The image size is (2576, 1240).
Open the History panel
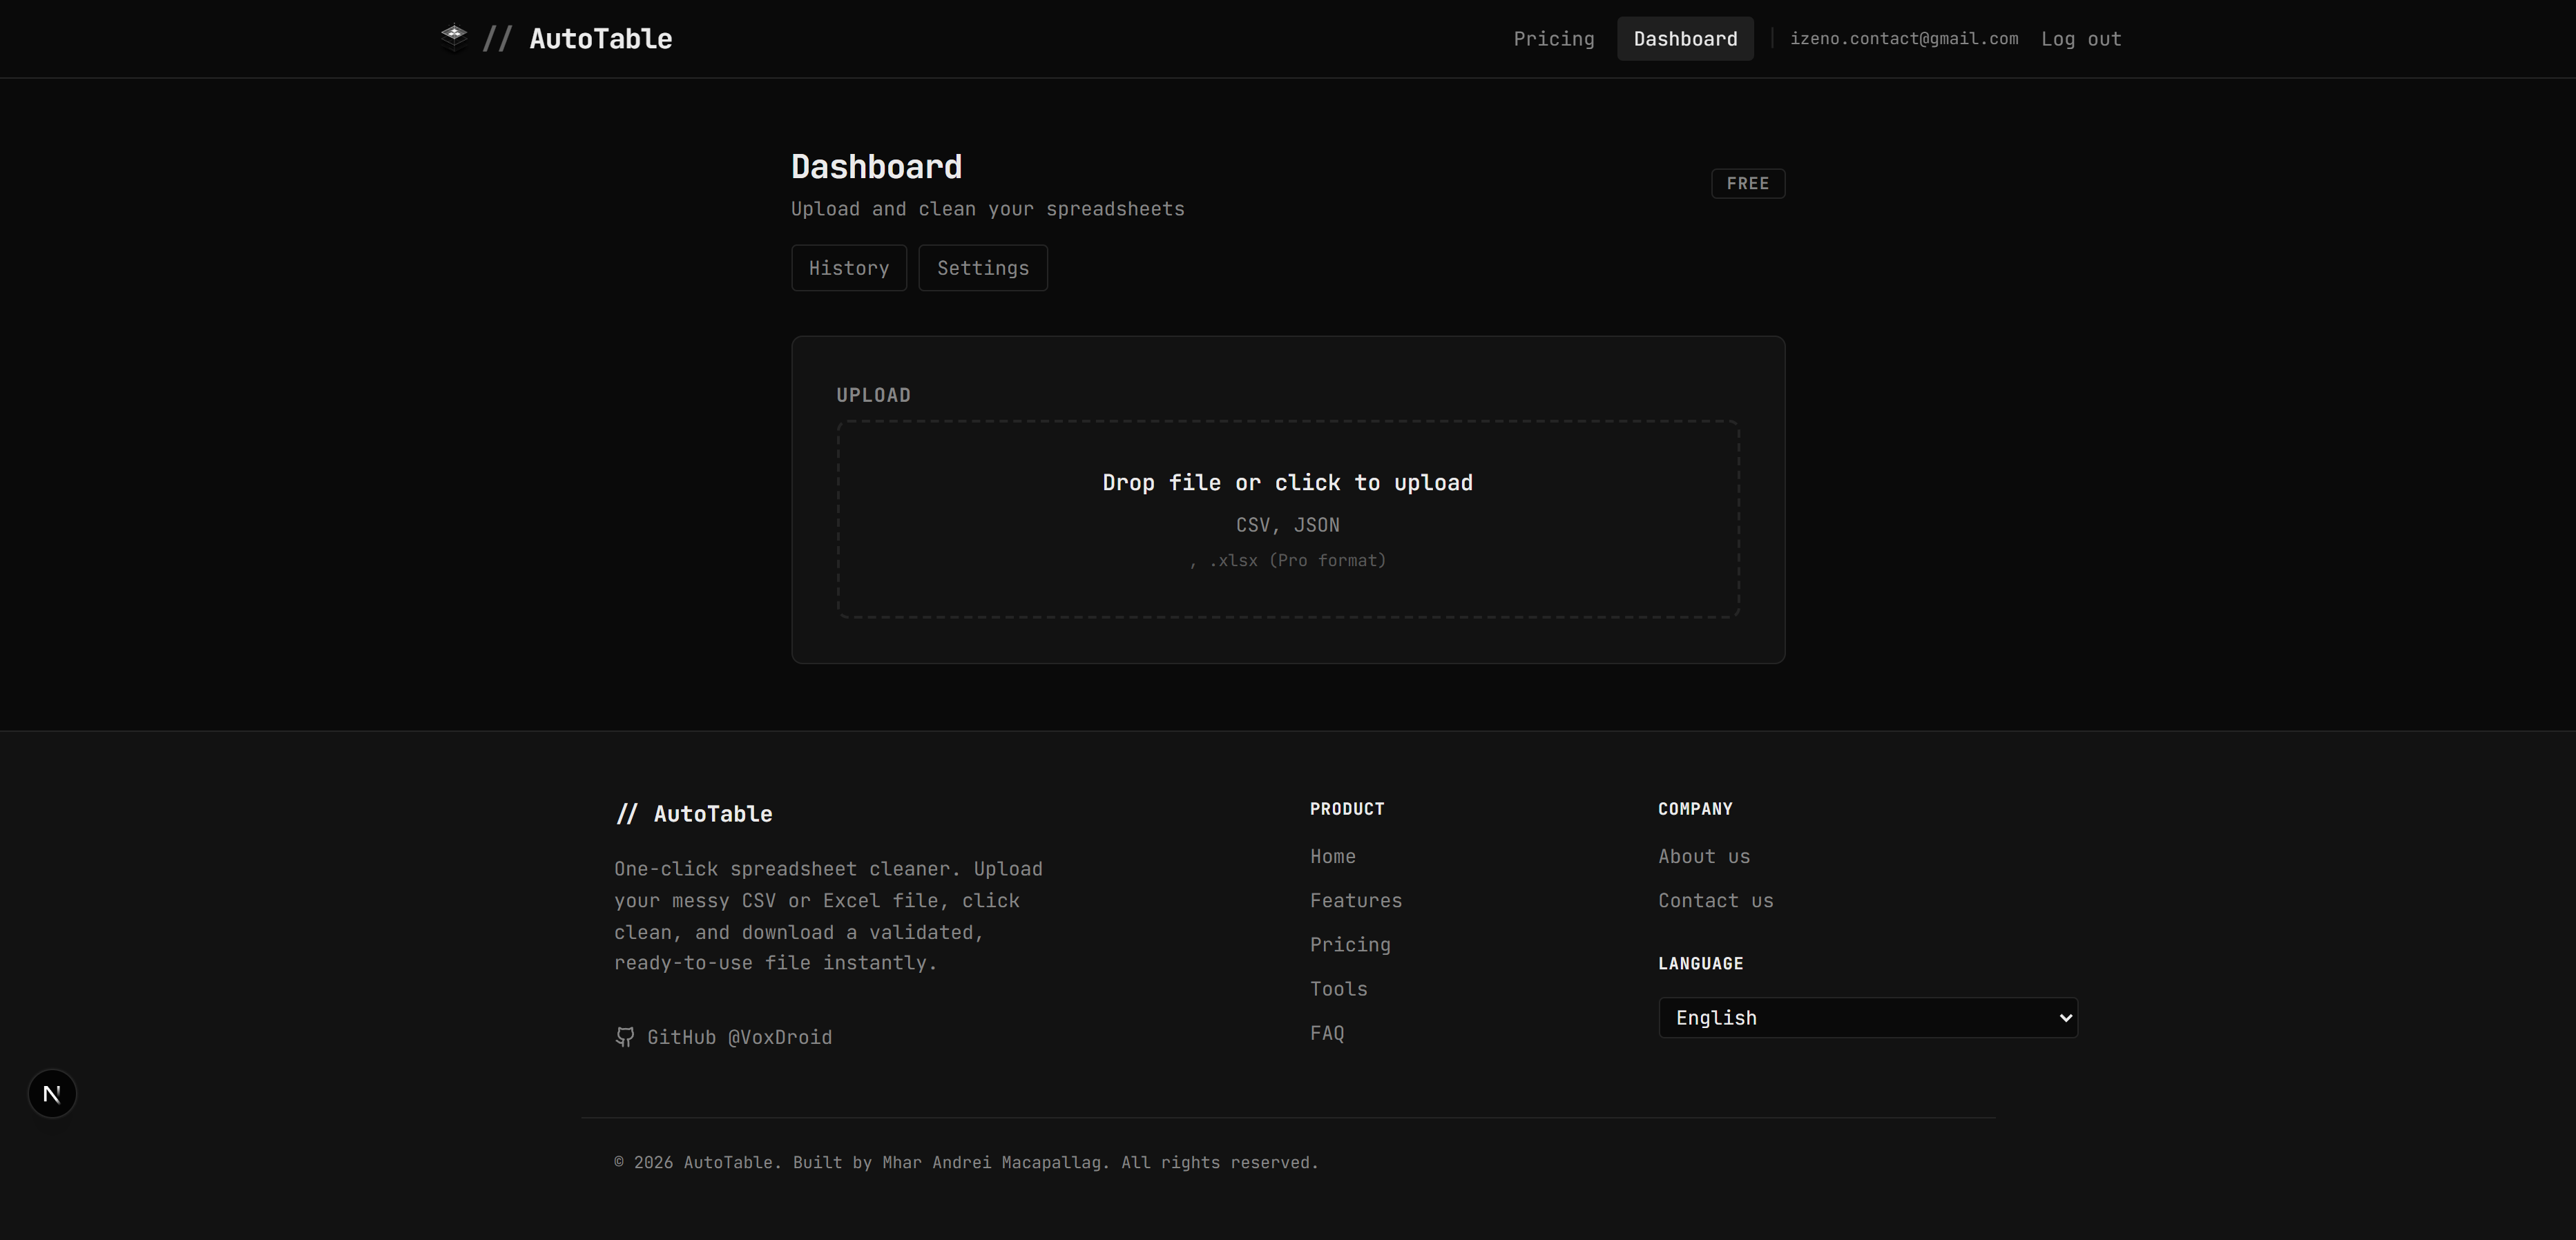(848, 268)
